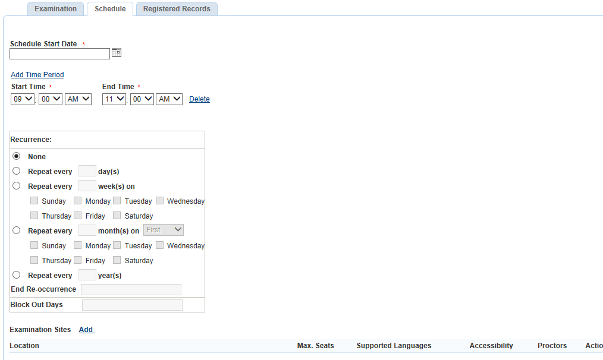603x360 pixels.
Task: Select Repeat every month(s) on option
Action: pos(17,230)
